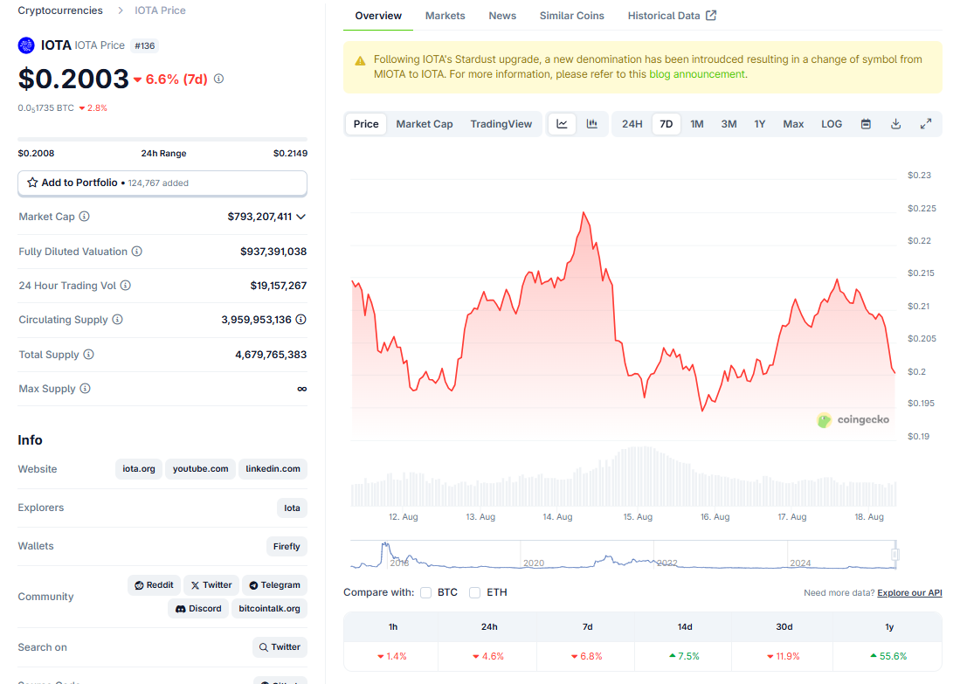Click the IOTA coin logo icon
960x684 pixels.
(x=26, y=45)
